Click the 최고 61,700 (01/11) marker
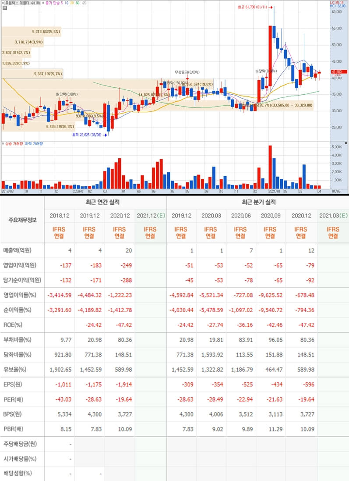 point(255,7)
